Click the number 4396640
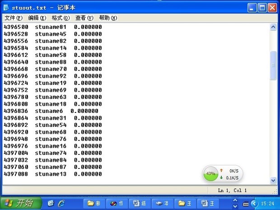 click(16, 62)
